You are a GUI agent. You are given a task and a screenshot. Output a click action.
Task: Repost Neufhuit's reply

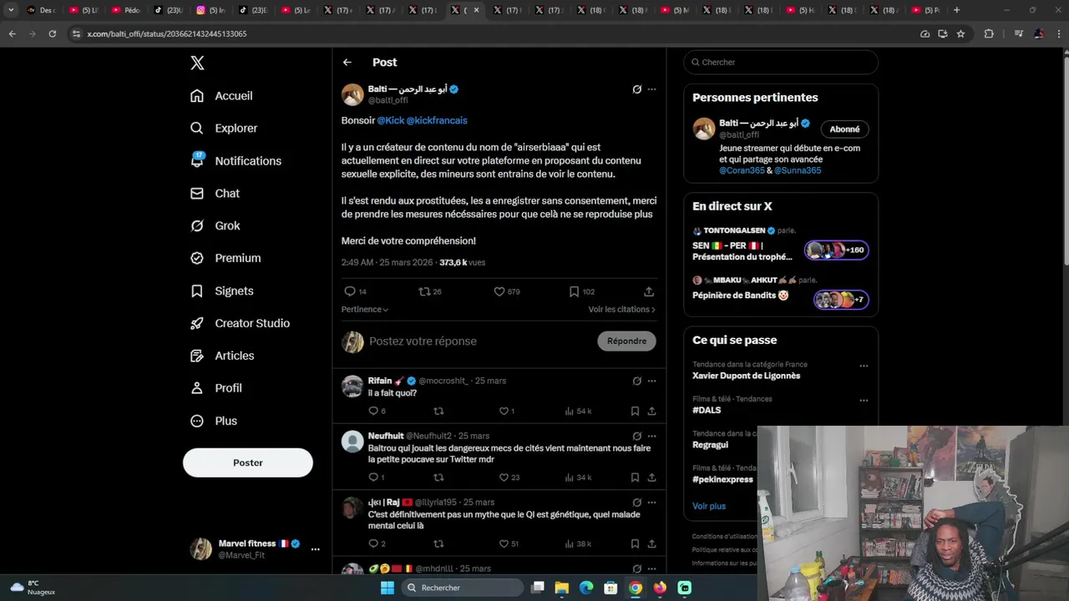(438, 477)
